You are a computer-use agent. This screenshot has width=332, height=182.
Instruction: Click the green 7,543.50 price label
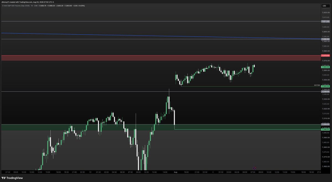coord(325,86)
